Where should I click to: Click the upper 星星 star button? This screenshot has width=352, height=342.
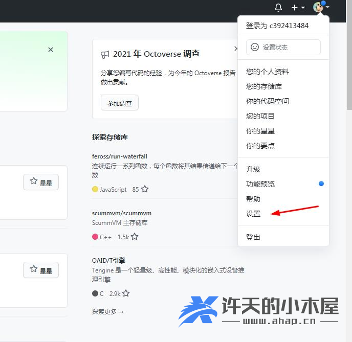41,182
